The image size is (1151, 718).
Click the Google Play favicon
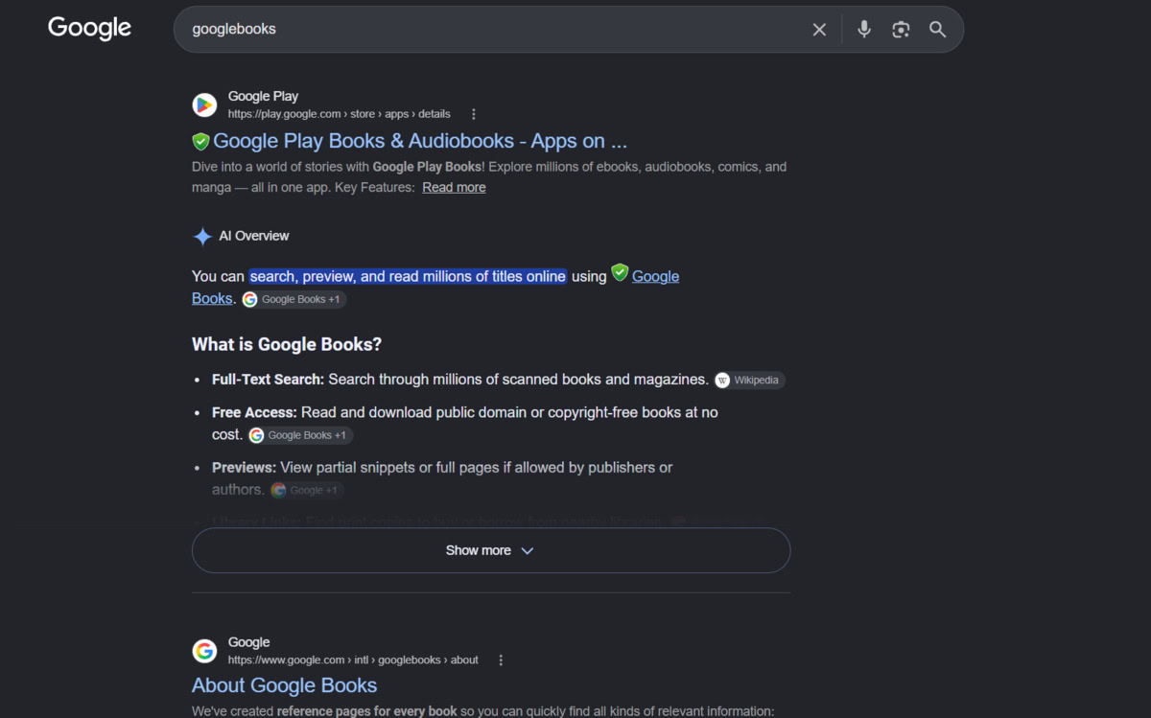pyautogui.click(x=204, y=104)
